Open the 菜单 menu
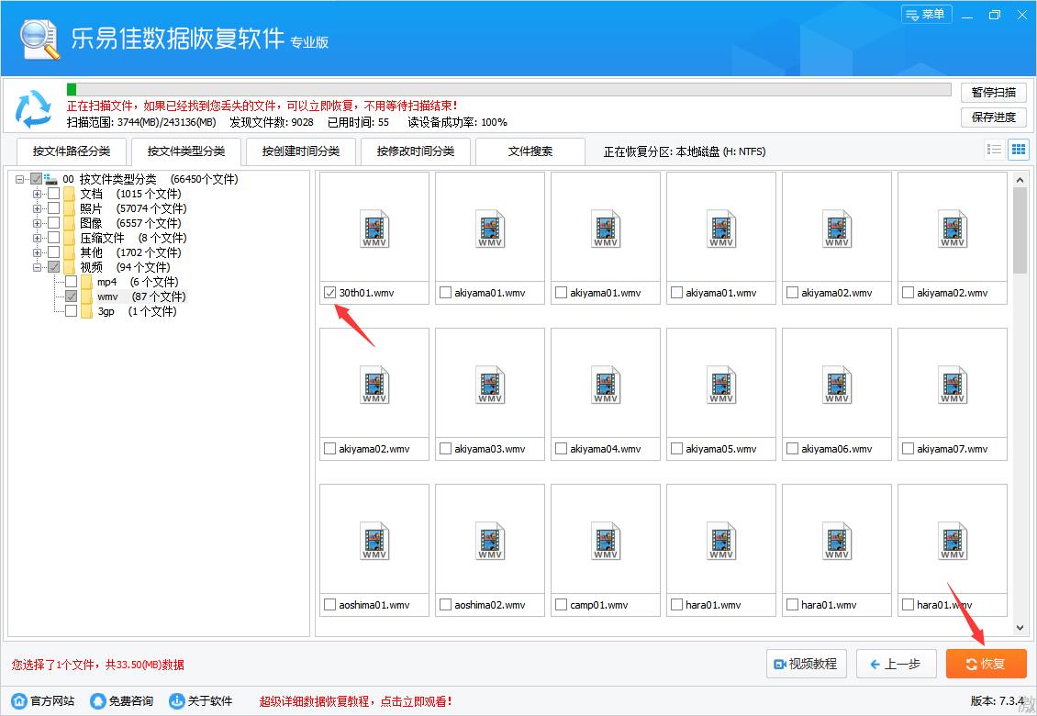The image size is (1037, 716). tap(926, 14)
